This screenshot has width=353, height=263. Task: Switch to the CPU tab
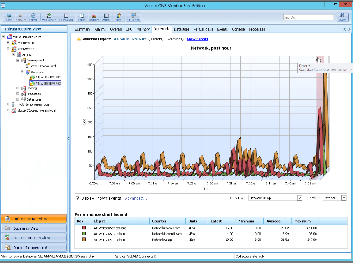[x=129, y=29]
